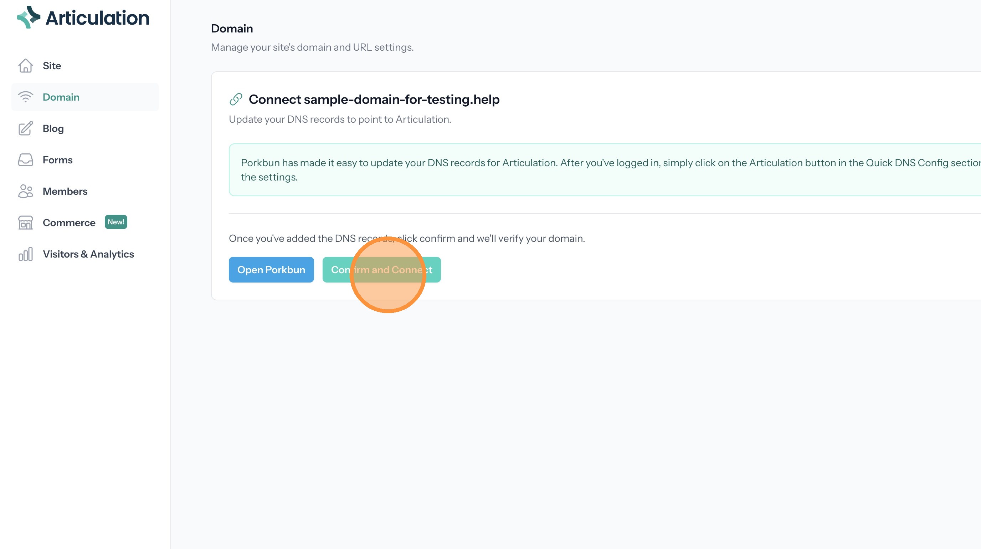Click the Domain wifi icon
This screenshot has height=549, width=981.
(26, 97)
